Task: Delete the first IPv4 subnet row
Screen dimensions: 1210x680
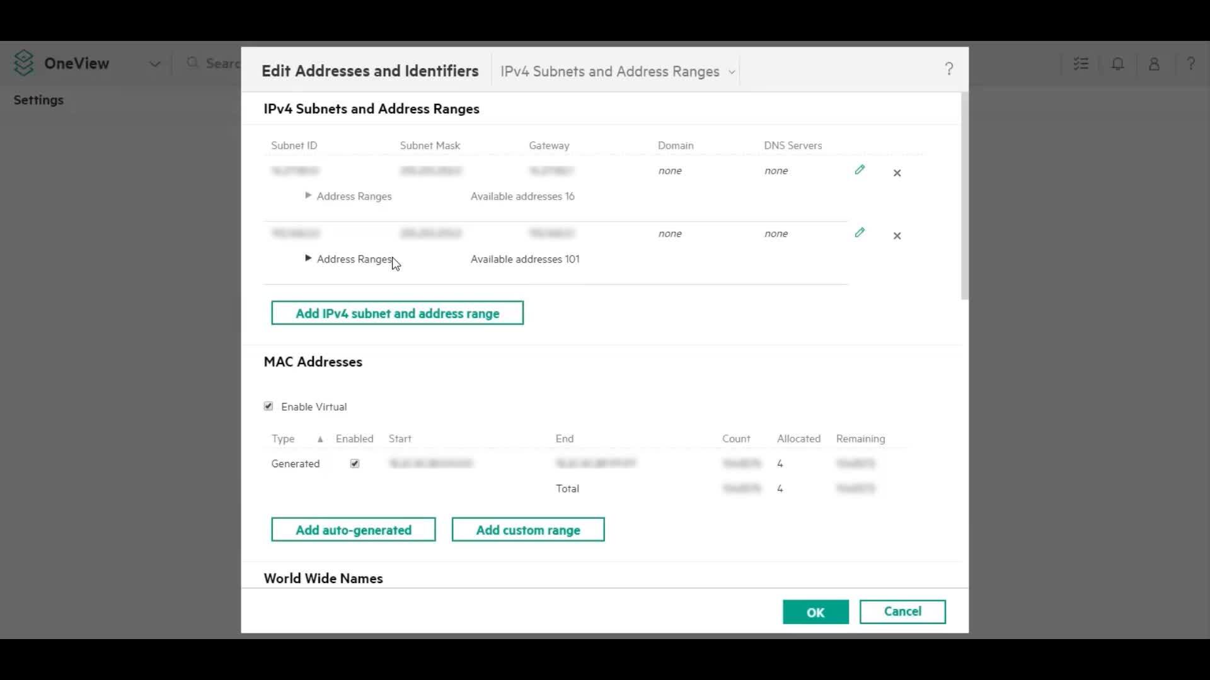Action: point(897,173)
